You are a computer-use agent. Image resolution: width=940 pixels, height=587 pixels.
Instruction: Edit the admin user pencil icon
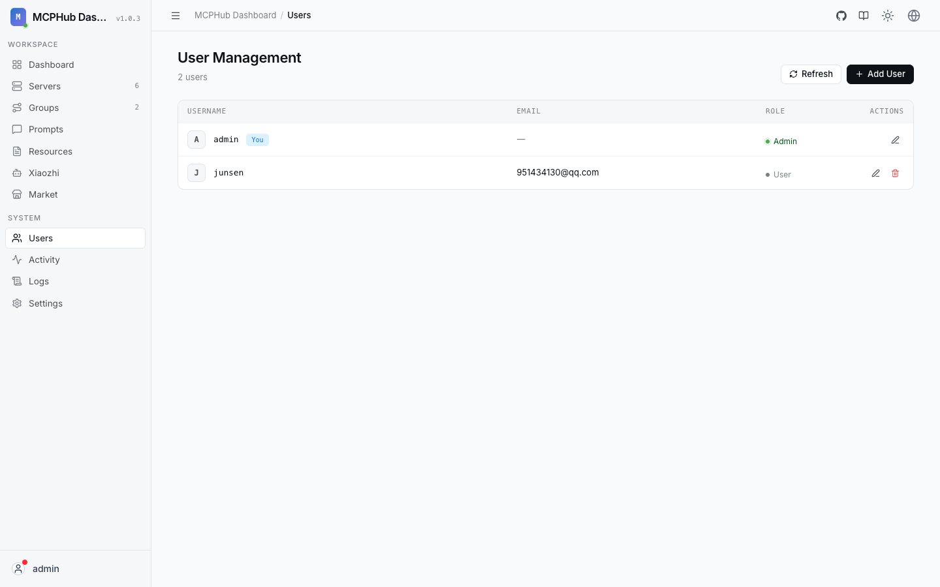896,140
